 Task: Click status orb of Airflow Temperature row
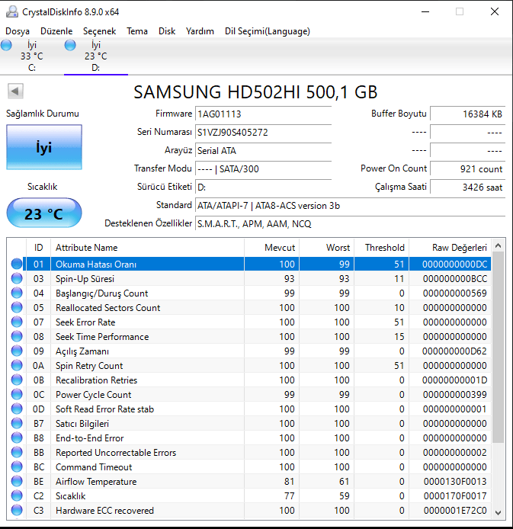click(17, 481)
